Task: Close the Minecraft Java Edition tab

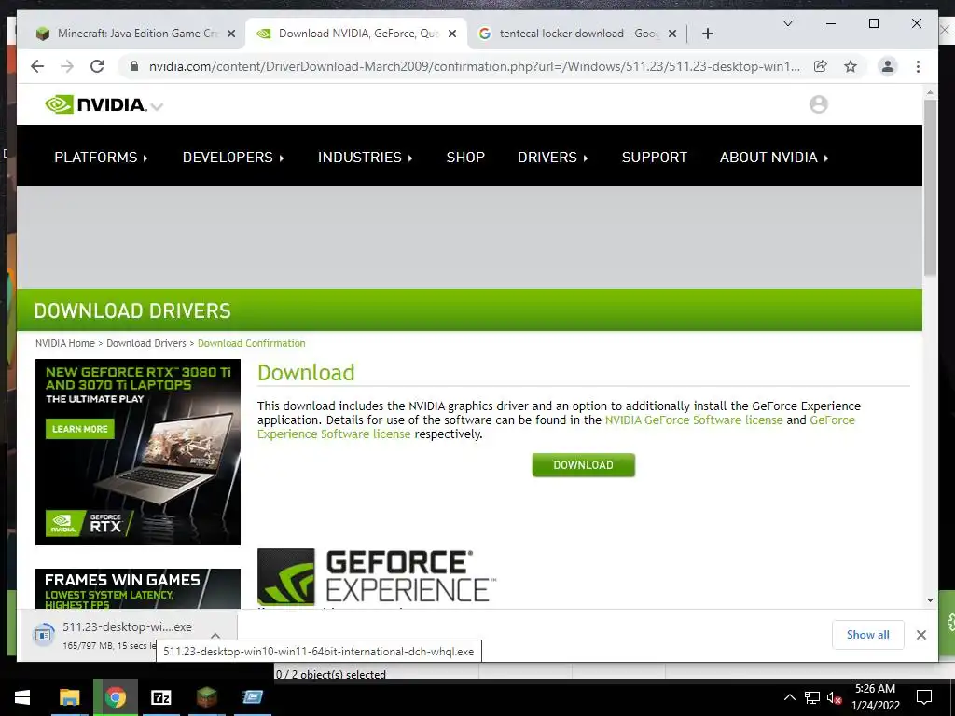Action: pyautogui.click(x=231, y=34)
